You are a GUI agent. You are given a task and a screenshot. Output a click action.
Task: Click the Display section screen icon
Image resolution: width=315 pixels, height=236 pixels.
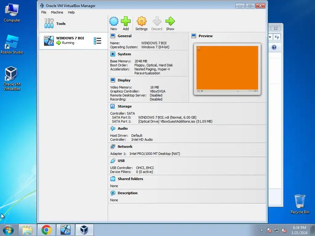tap(113, 80)
